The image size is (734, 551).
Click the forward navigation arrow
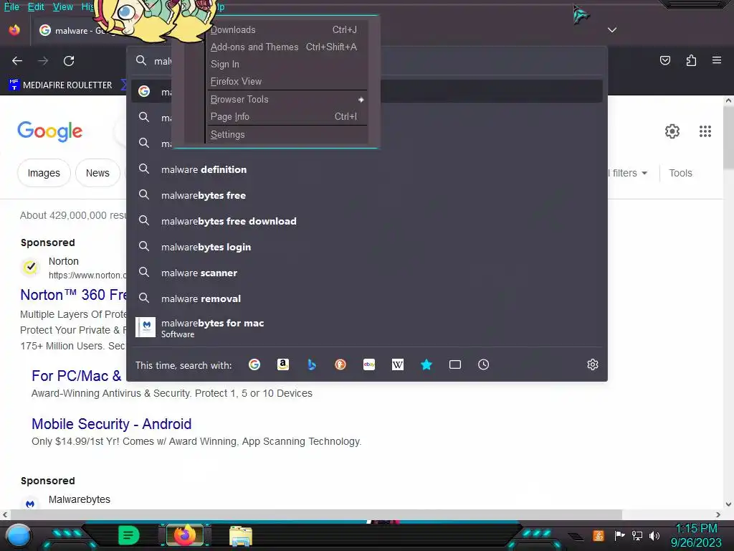pyautogui.click(x=43, y=61)
